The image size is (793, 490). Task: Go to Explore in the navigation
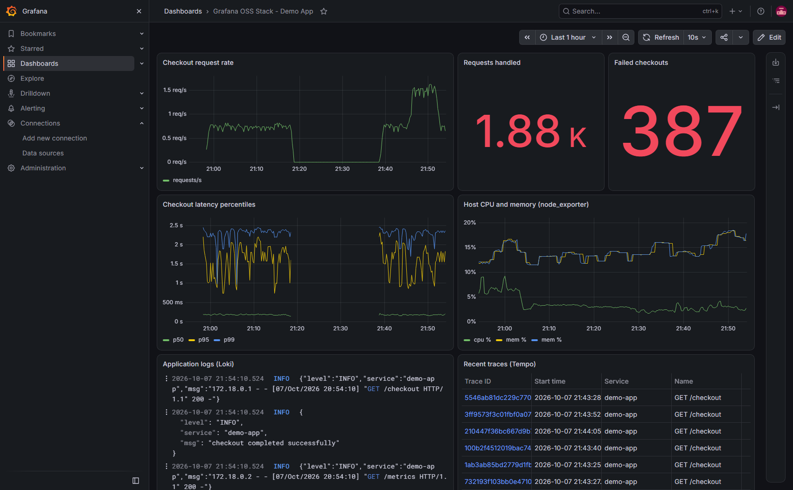pyautogui.click(x=32, y=78)
